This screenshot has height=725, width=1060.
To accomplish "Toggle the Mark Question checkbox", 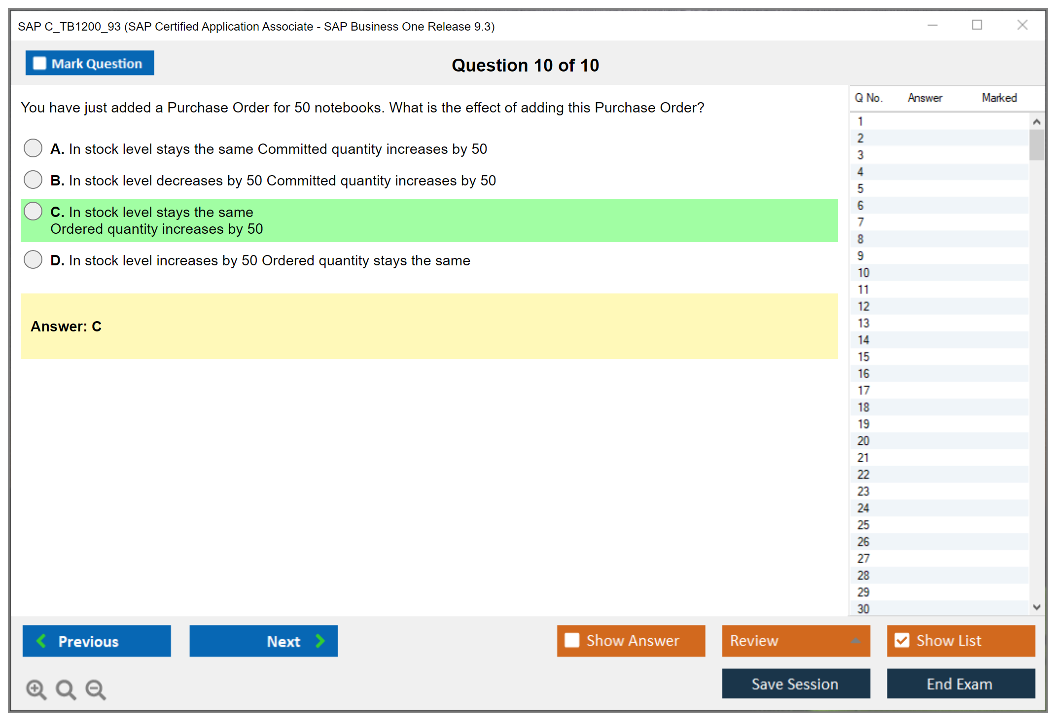I will tap(39, 64).
